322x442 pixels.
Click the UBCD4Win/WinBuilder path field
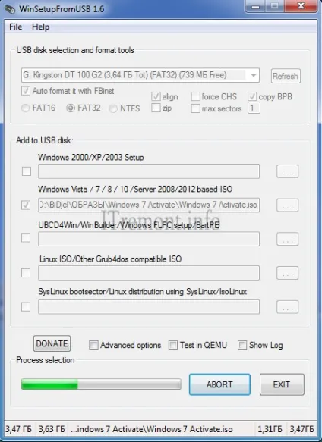(149, 239)
